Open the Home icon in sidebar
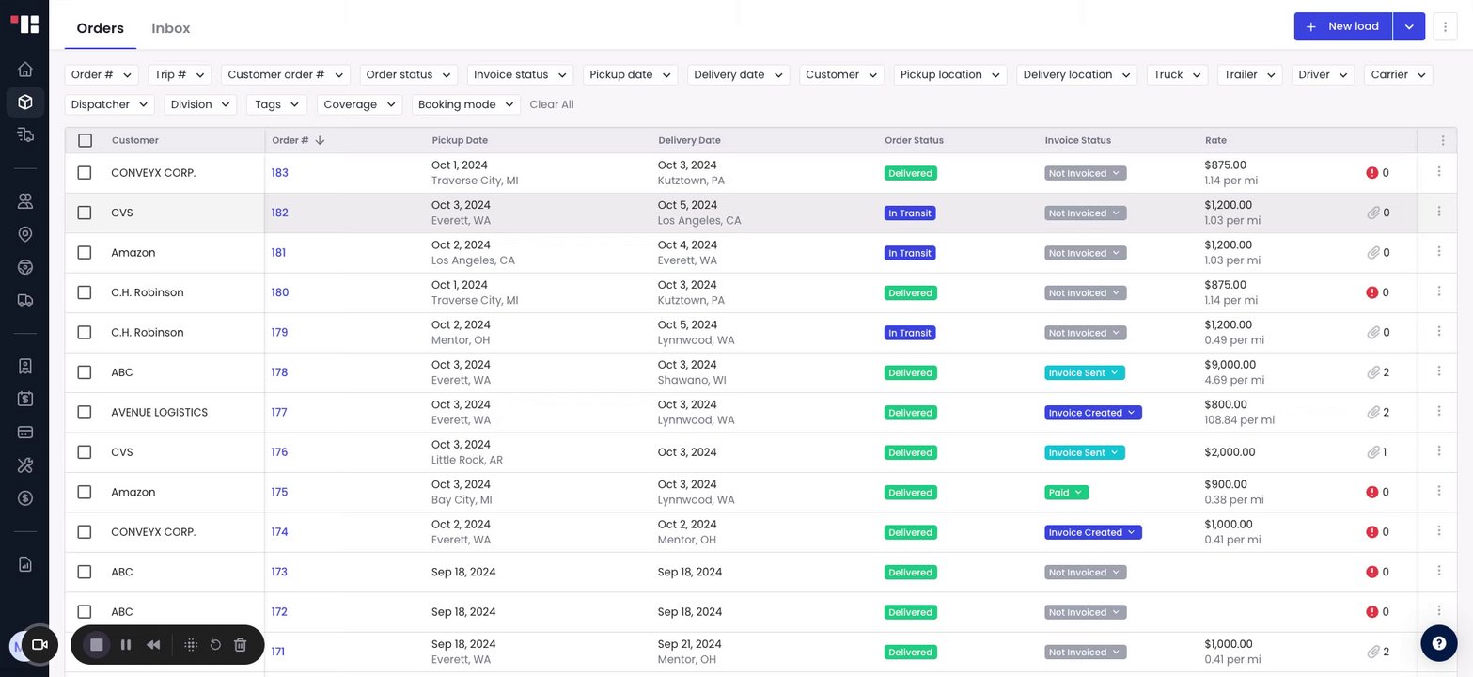Viewport: 1473px width, 677px height. click(x=25, y=69)
